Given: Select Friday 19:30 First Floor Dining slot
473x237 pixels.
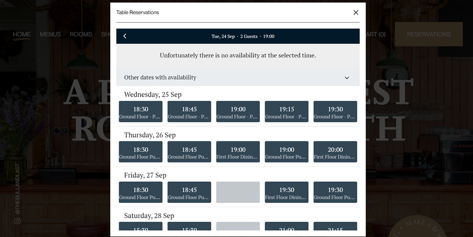Looking at the screenshot, I should (287, 192).
